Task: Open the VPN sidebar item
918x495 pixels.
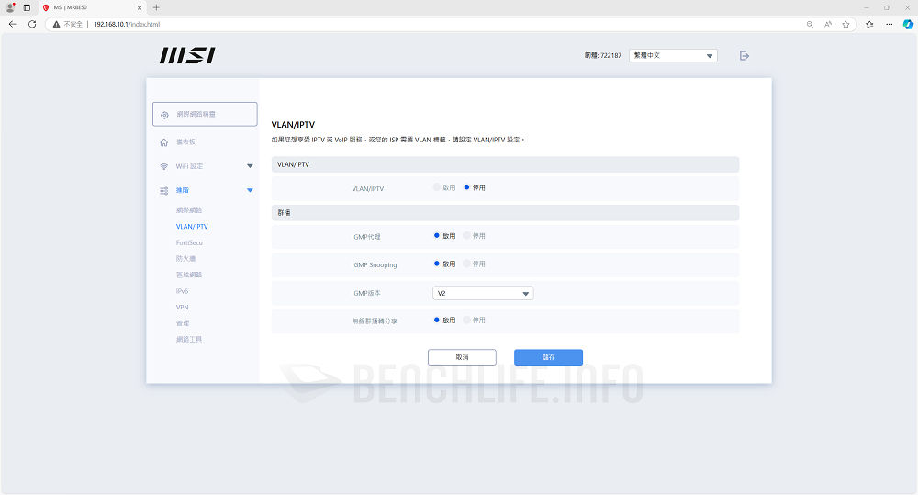Action: click(182, 307)
